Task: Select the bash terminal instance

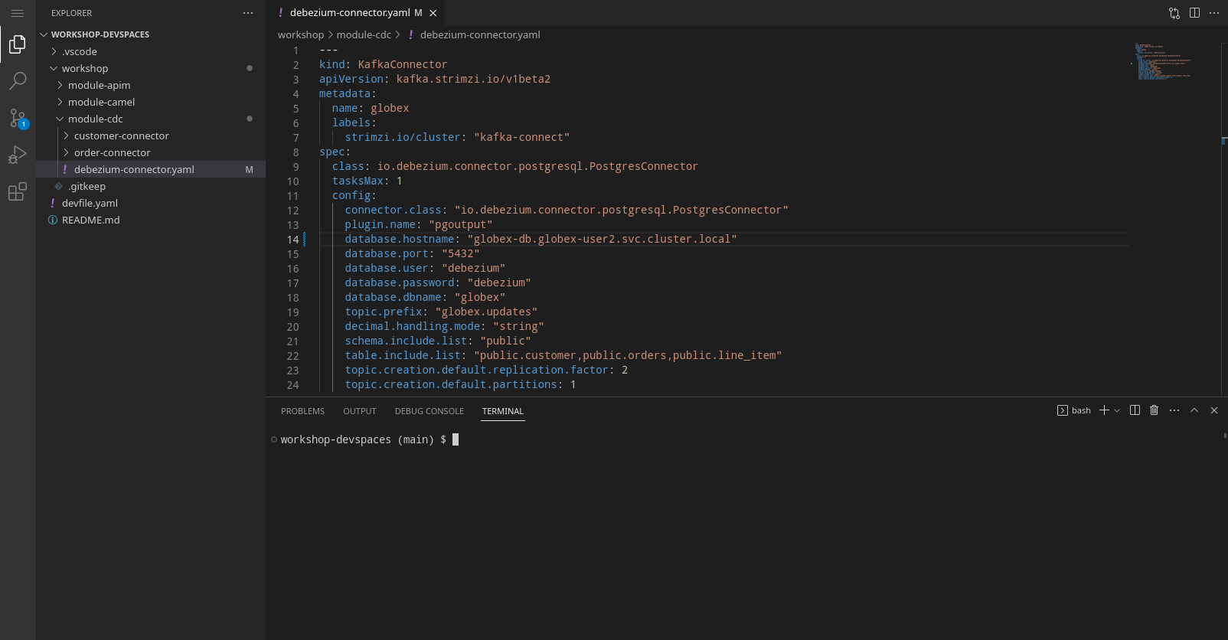Action: click(x=1074, y=410)
